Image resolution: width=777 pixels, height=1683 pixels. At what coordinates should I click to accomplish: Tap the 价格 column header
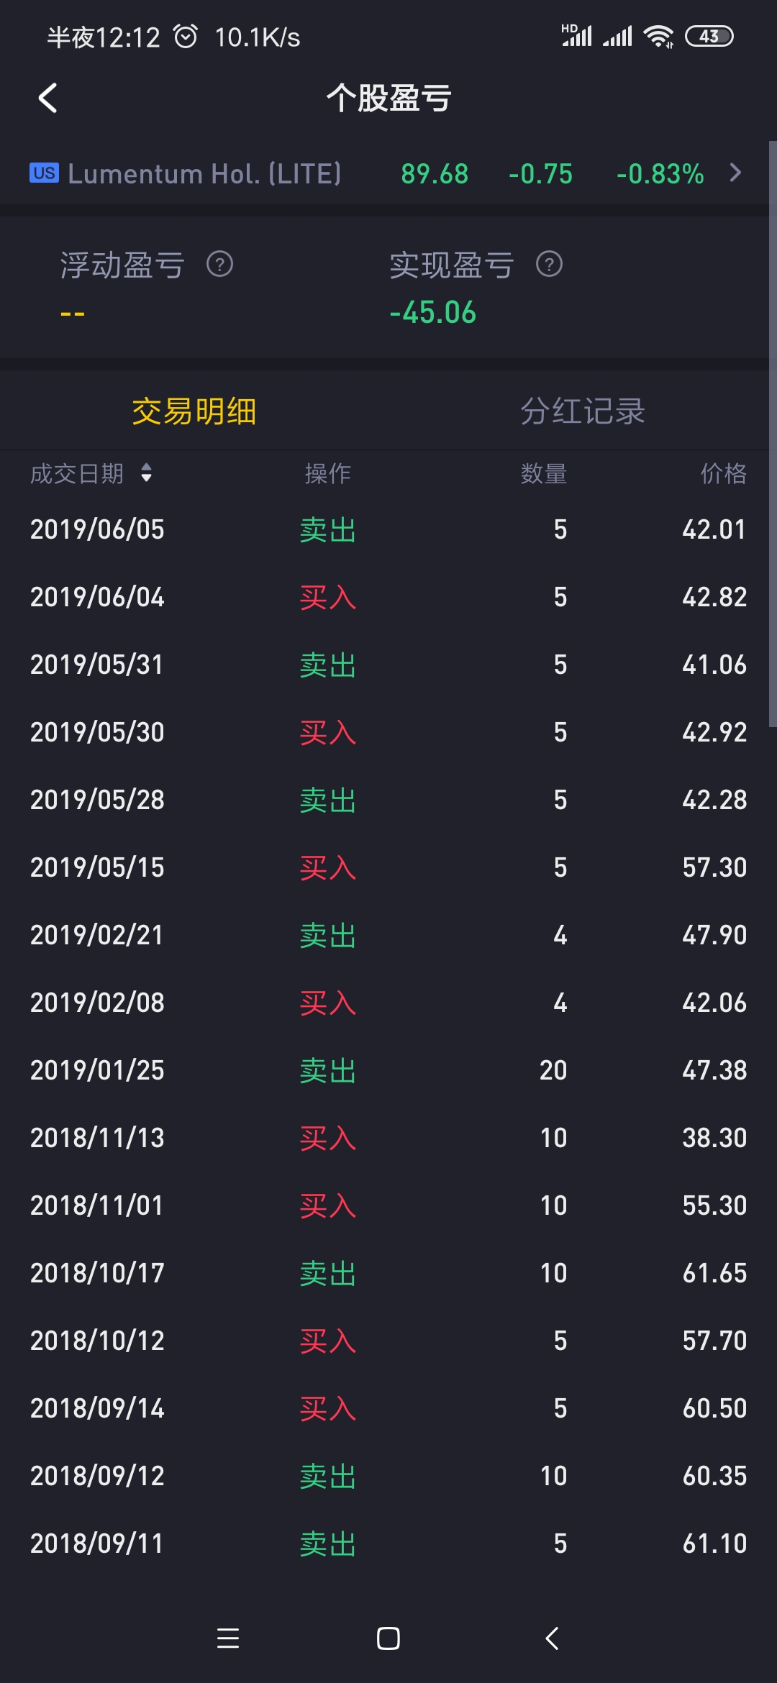(723, 473)
